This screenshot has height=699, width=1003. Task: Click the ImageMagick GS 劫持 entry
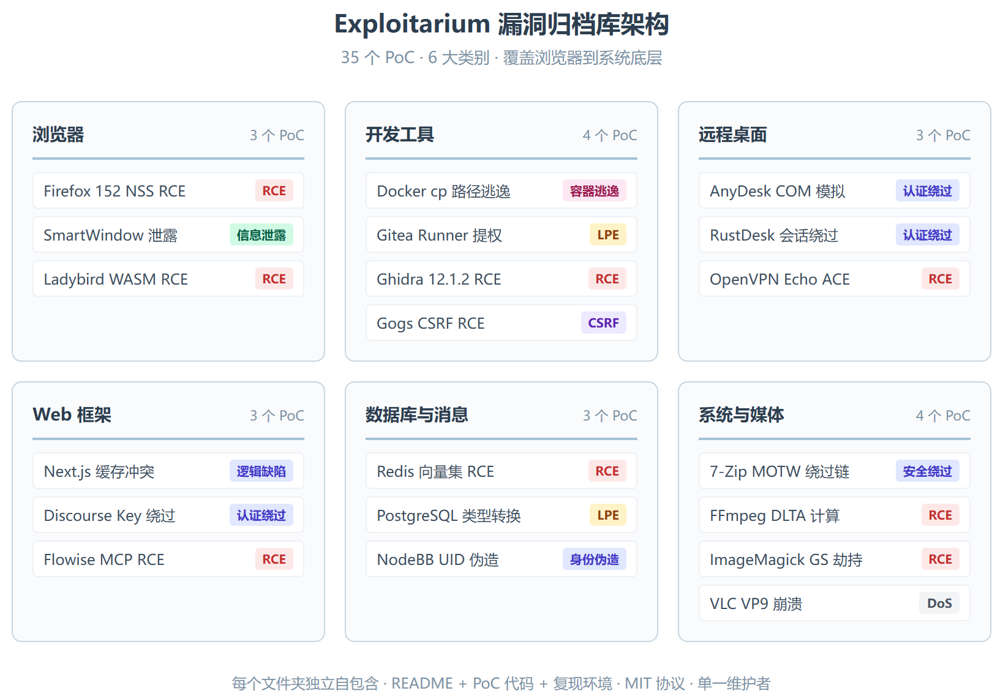(835, 559)
